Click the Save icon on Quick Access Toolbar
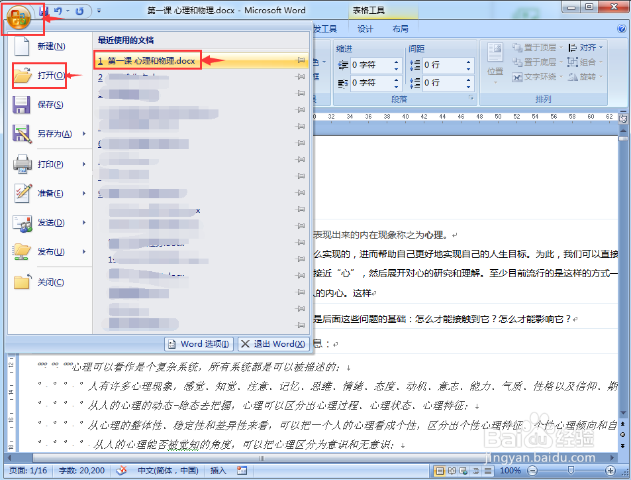631x480 pixels. coord(45,10)
